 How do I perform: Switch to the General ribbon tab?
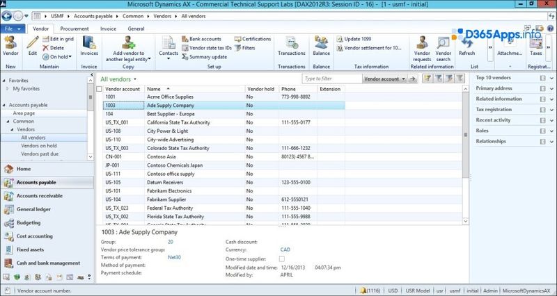(x=136, y=28)
